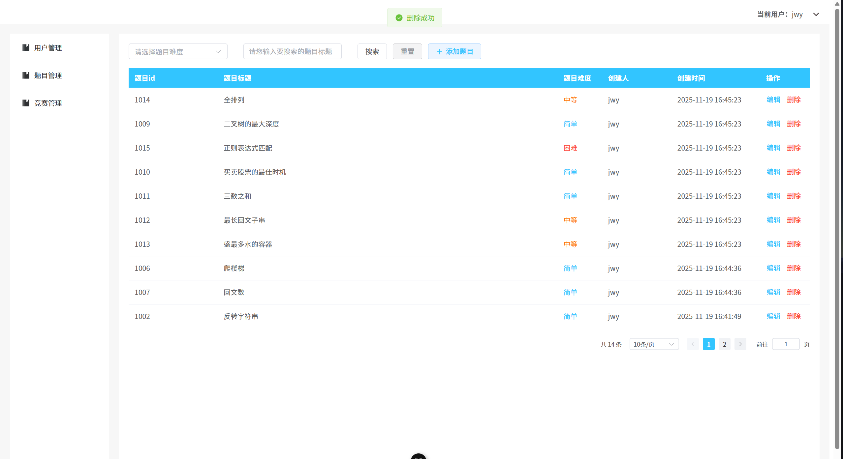Screen dimensions: 843x459
Task: Click the 前往 page number input field
Action: [x=786, y=344]
